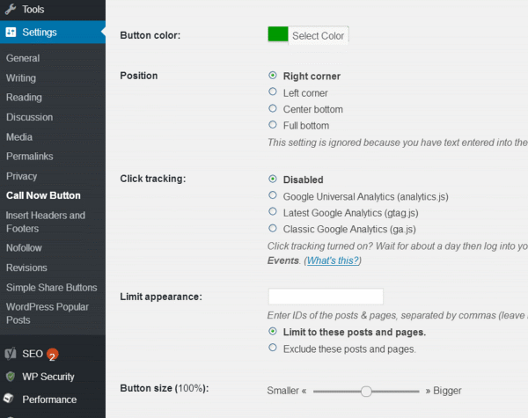Screen dimensions: 528x418
Task: Enable Google Universal Analytics tracking
Action: [x=273, y=196]
